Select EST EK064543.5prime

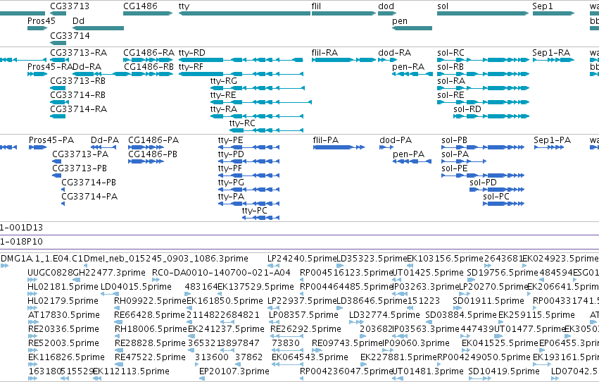(x=310, y=357)
